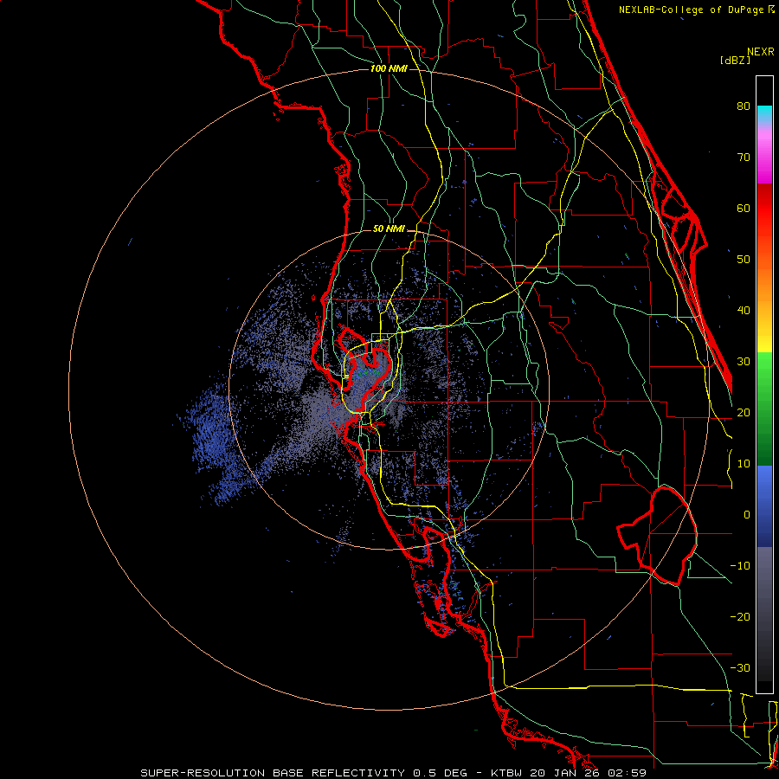Select the red segment of the color bar
Image resolution: width=779 pixels, height=779 pixels.
point(764,209)
